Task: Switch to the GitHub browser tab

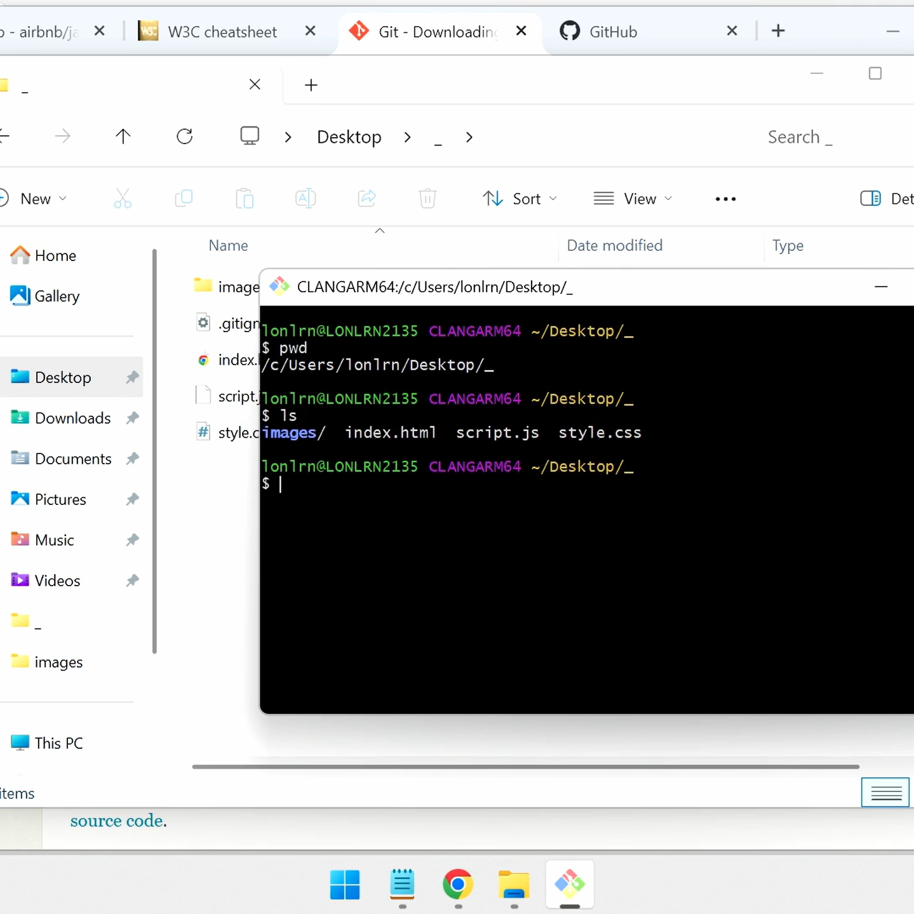Action: click(x=613, y=32)
